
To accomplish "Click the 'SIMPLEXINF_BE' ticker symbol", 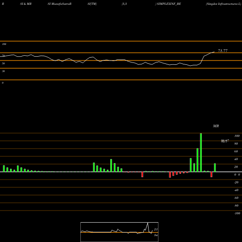I will [x=169, y=4].
